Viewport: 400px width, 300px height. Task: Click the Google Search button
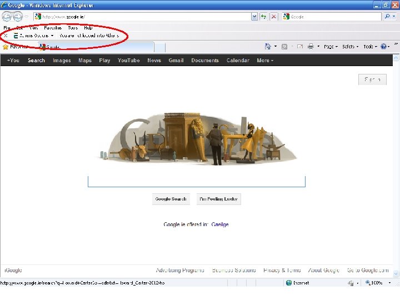pos(171,199)
